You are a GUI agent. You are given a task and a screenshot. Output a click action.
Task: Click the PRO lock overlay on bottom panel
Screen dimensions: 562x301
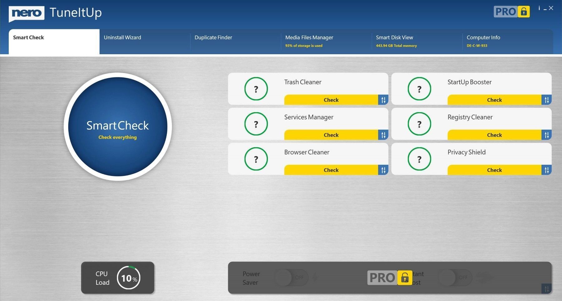click(x=390, y=278)
